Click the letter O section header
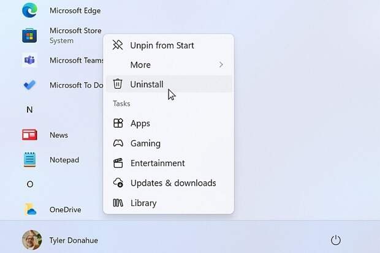The width and height of the screenshot is (380, 253). pyautogui.click(x=30, y=184)
